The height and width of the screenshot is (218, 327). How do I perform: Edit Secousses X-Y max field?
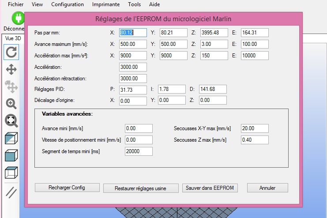[255, 128]
